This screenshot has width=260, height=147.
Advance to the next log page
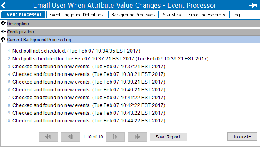pyautogui.click(x=115, y=137)
